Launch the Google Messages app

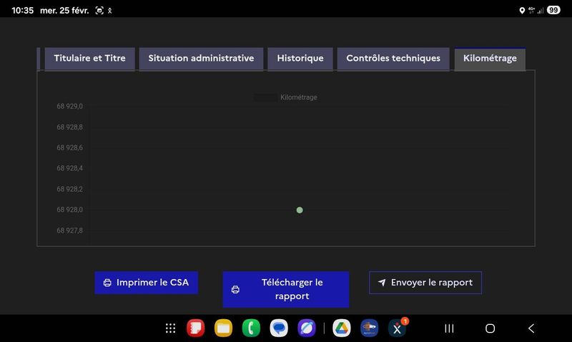click(279, 328)
